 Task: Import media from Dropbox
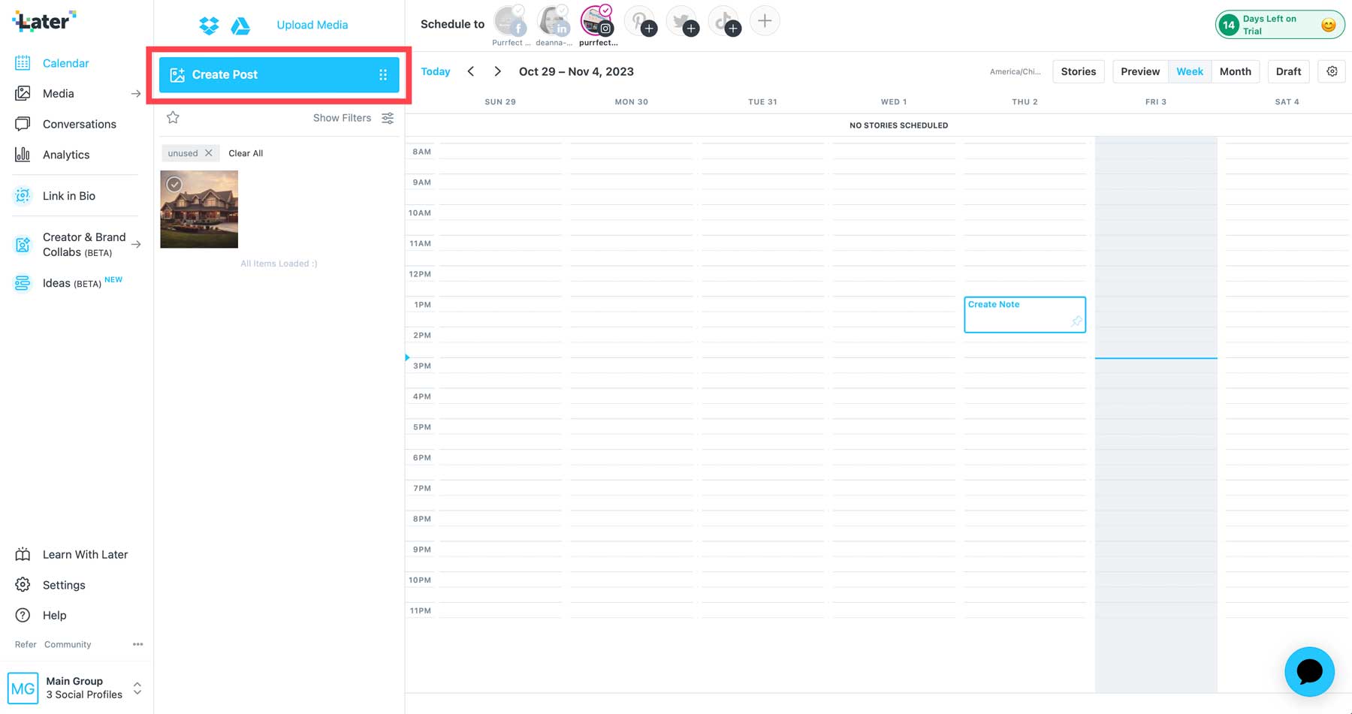tap(209, 26)
